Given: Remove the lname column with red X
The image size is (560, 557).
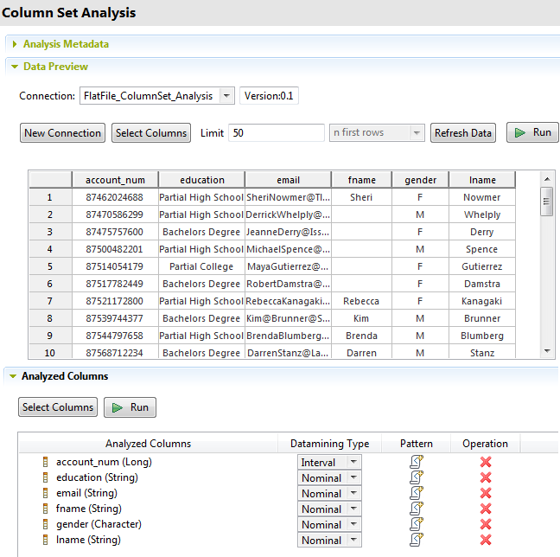Looking at the screenshot, I should (x=486, y=540).
